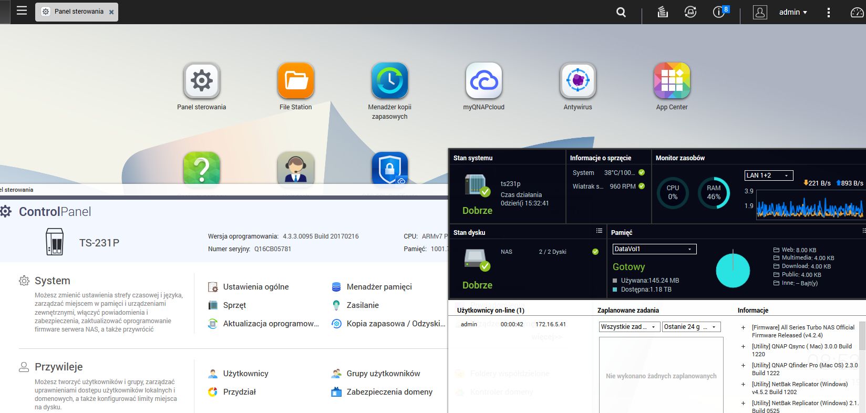Open the background tasks stack icon
The image size is (866, 413).
[663, 12]
